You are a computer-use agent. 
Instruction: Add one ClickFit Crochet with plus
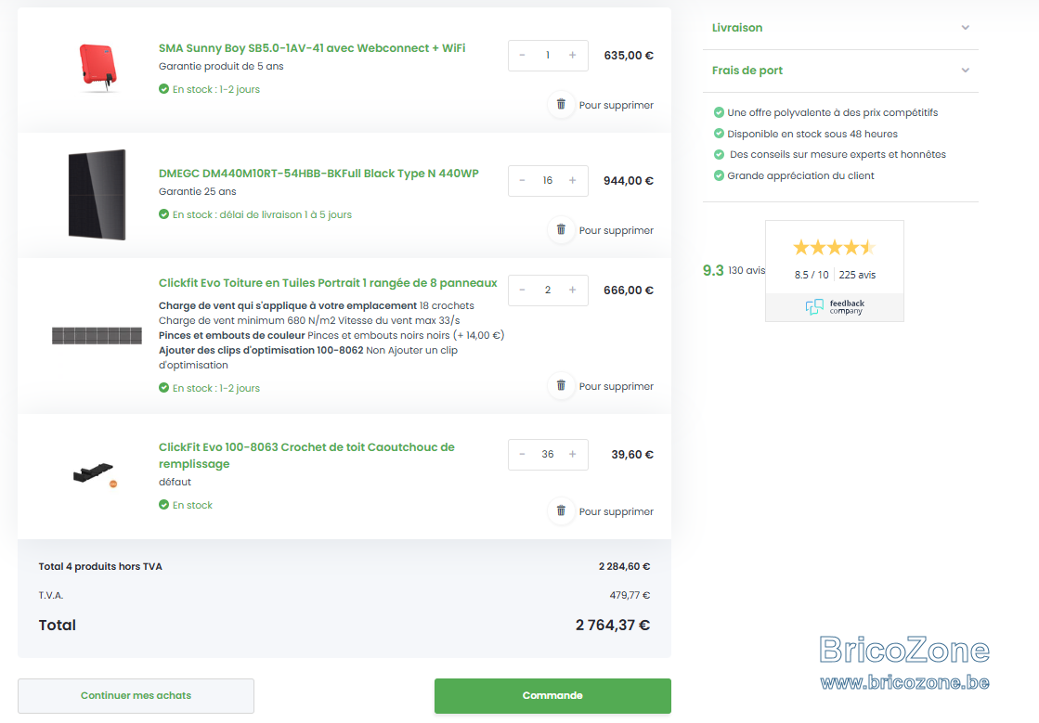pos(573,454)
